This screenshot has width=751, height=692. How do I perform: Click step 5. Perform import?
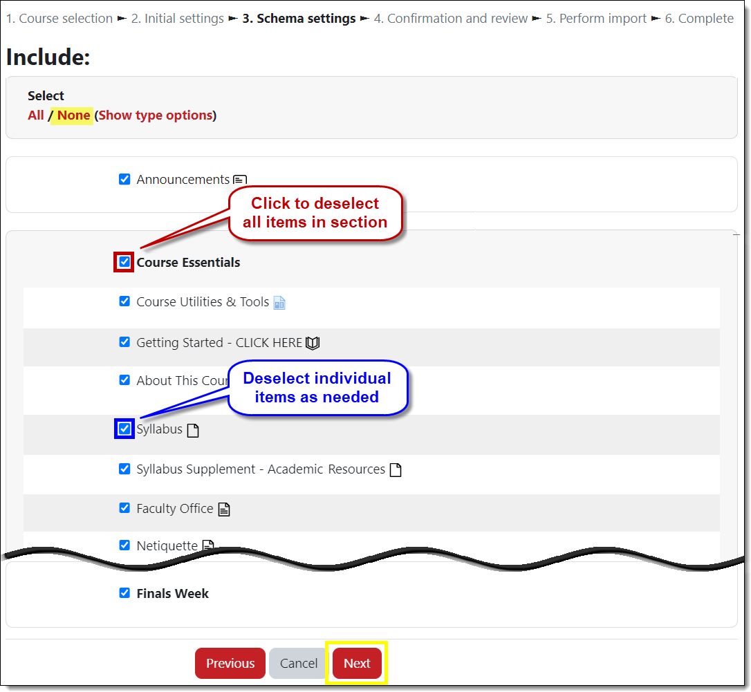click(596, 19)
